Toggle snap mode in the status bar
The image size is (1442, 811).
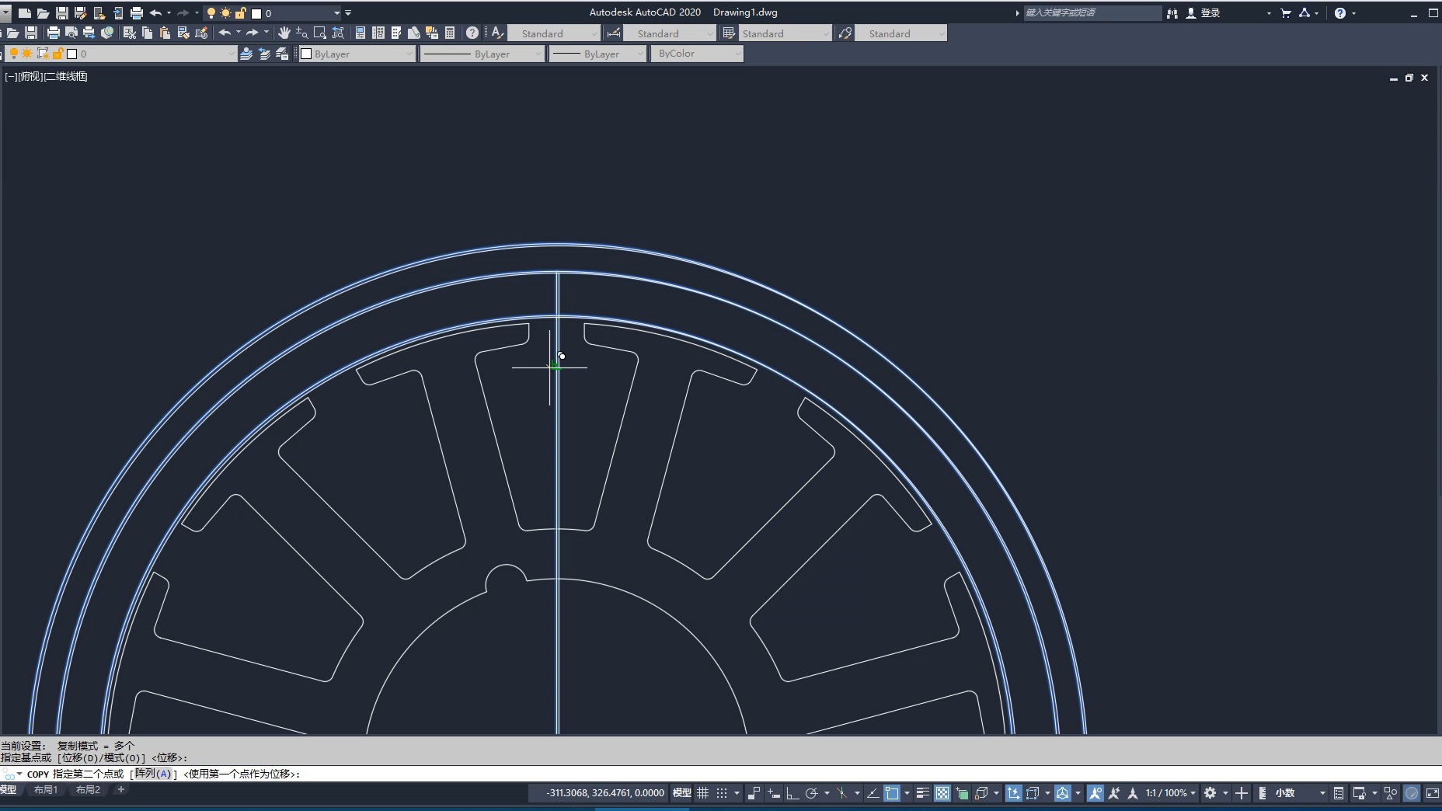coord(722,793)
